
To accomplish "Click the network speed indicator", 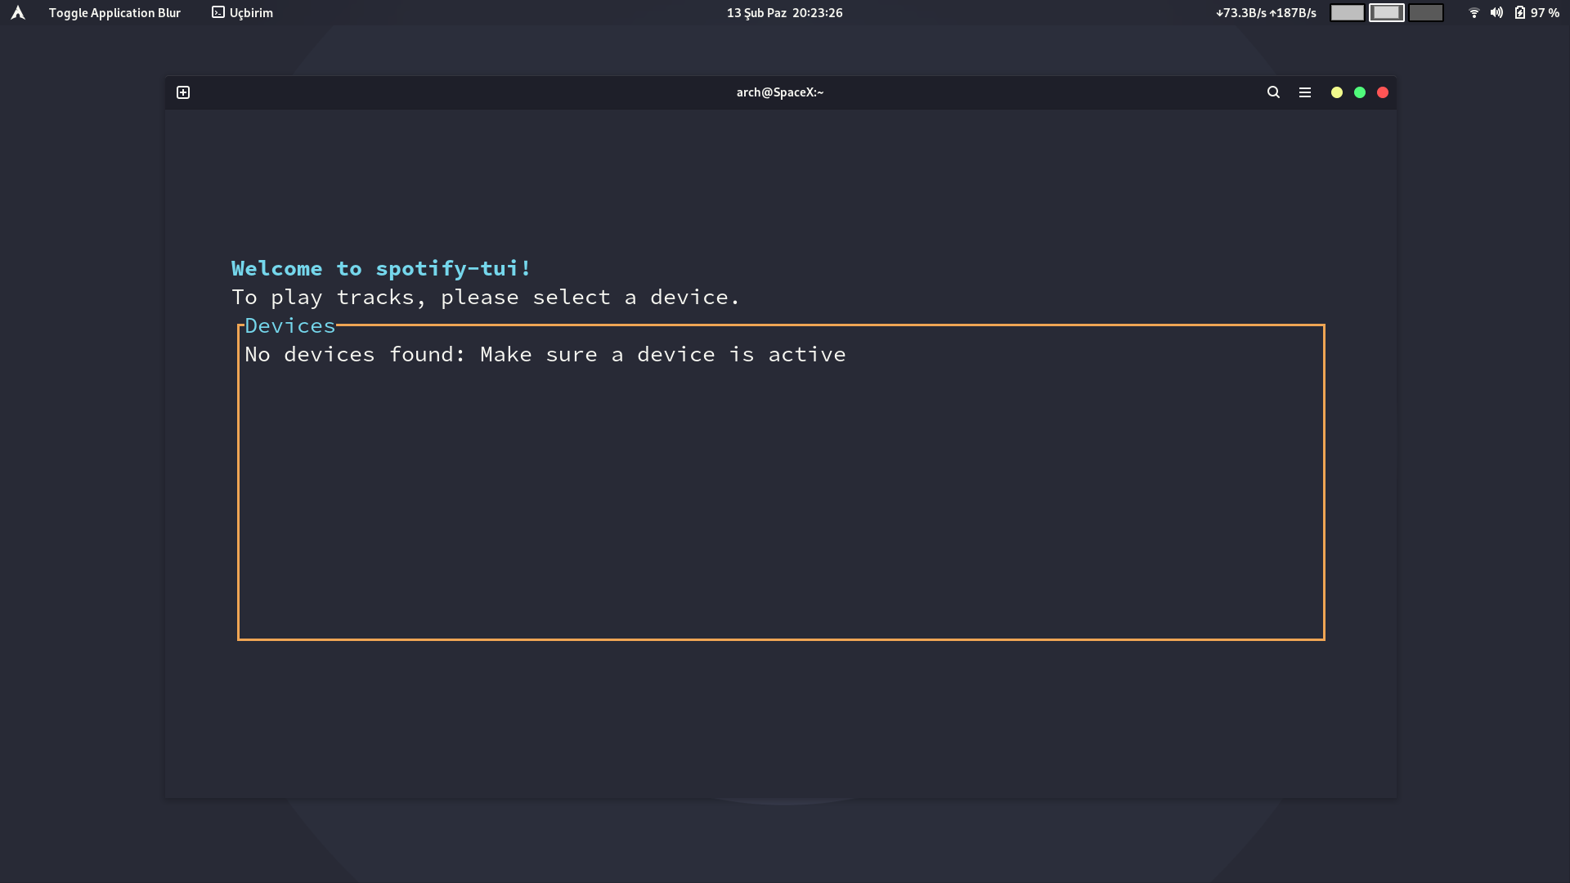I will click(1266, 12).
